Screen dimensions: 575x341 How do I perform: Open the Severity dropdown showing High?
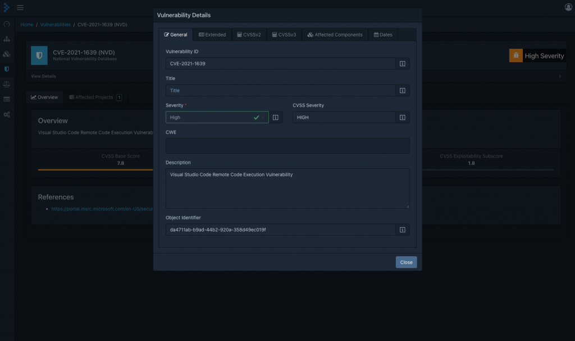click(x=217, y=118)
